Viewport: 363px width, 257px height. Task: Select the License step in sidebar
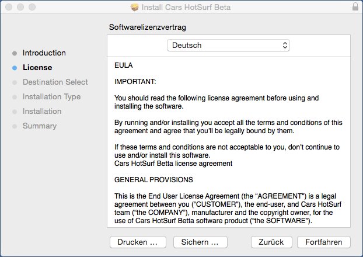coord(37,67)
